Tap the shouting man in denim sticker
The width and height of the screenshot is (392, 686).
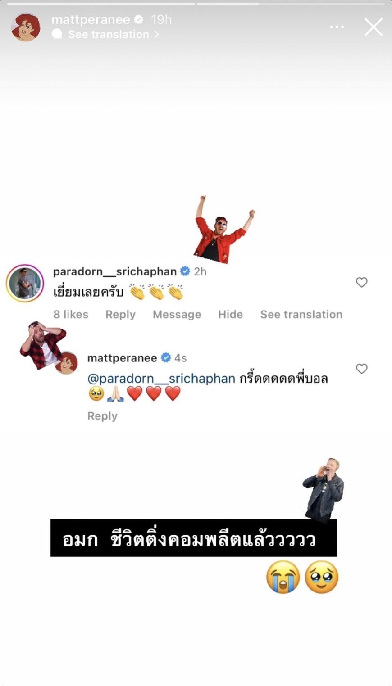pos(324,490)
